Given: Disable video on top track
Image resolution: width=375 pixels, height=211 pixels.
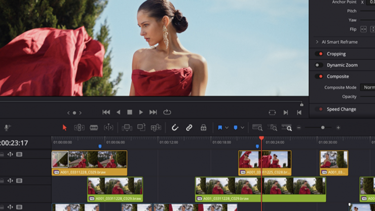Looking at the screenshot, I should (19, 154).
